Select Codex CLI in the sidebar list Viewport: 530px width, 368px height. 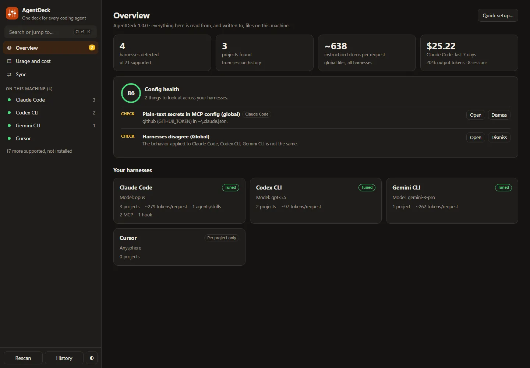[x=51, y=113]
